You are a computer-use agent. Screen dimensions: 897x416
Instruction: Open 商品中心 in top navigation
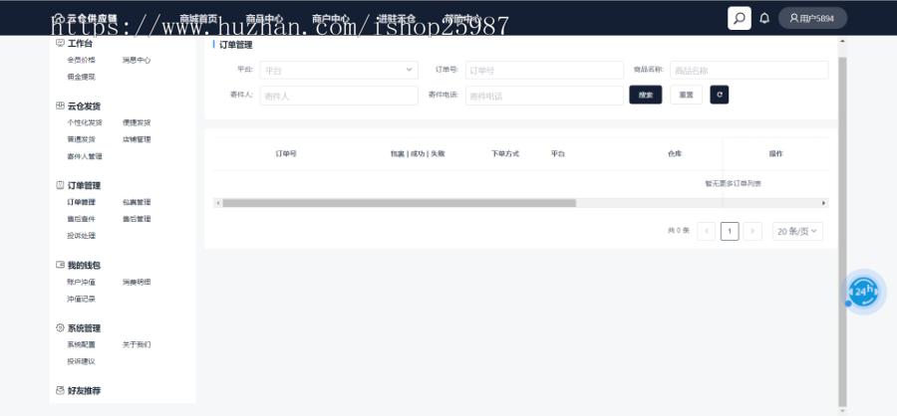click(264, 18)
